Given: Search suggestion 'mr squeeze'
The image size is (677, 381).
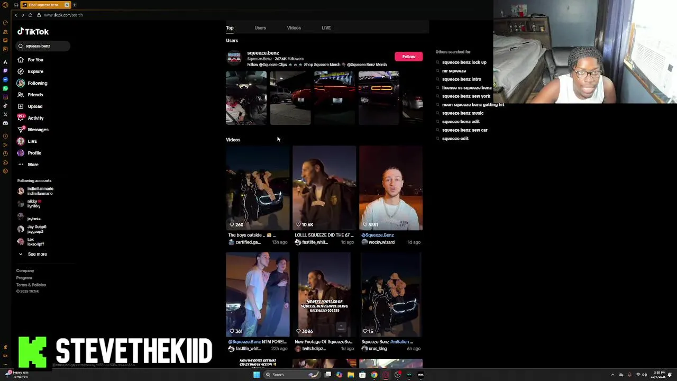Looking at the screenshot, I should [x=454, y=71].
